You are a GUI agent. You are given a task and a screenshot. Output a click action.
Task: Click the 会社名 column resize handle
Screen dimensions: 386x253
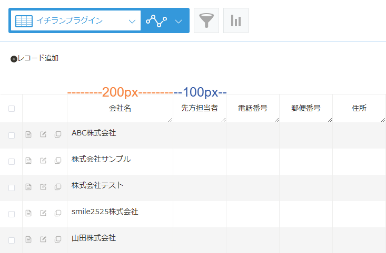coord(170,120)
